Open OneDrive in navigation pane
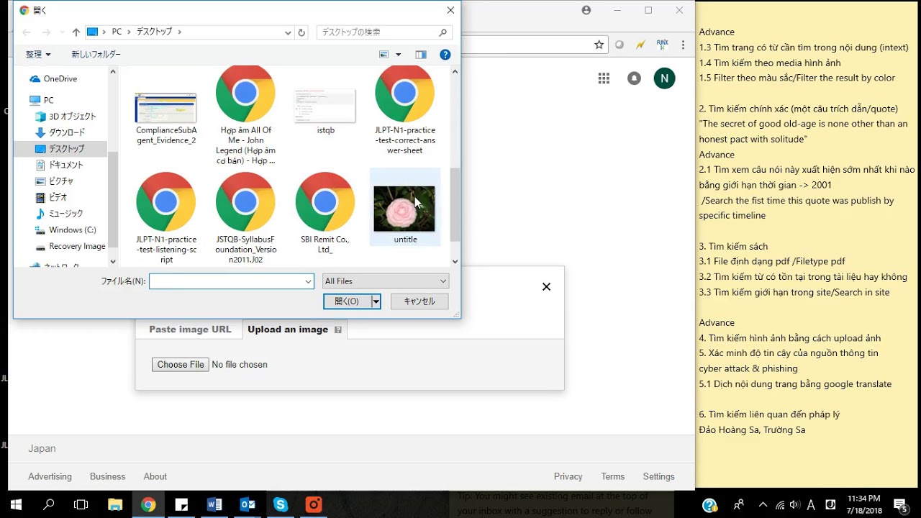Viewport: 921px width, 518px height. click(53, 79)
